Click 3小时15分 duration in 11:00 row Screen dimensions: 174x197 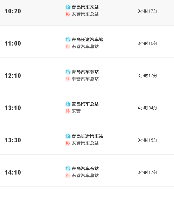coord(147,43)
